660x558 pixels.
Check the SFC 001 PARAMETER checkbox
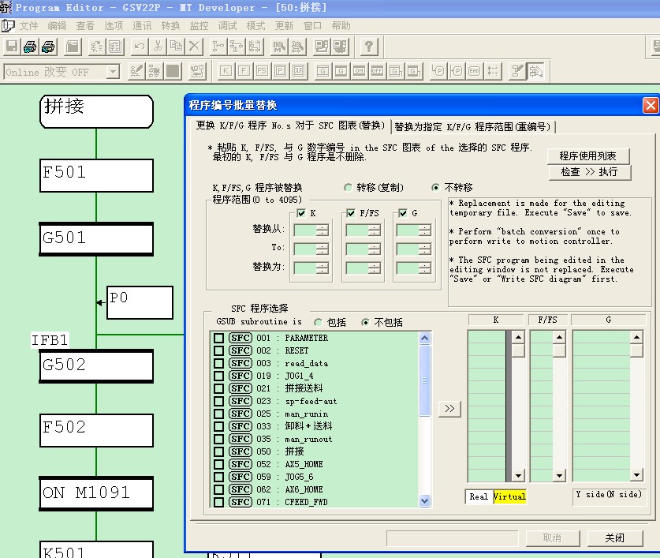pyautogui.click(x=218, y=338)
